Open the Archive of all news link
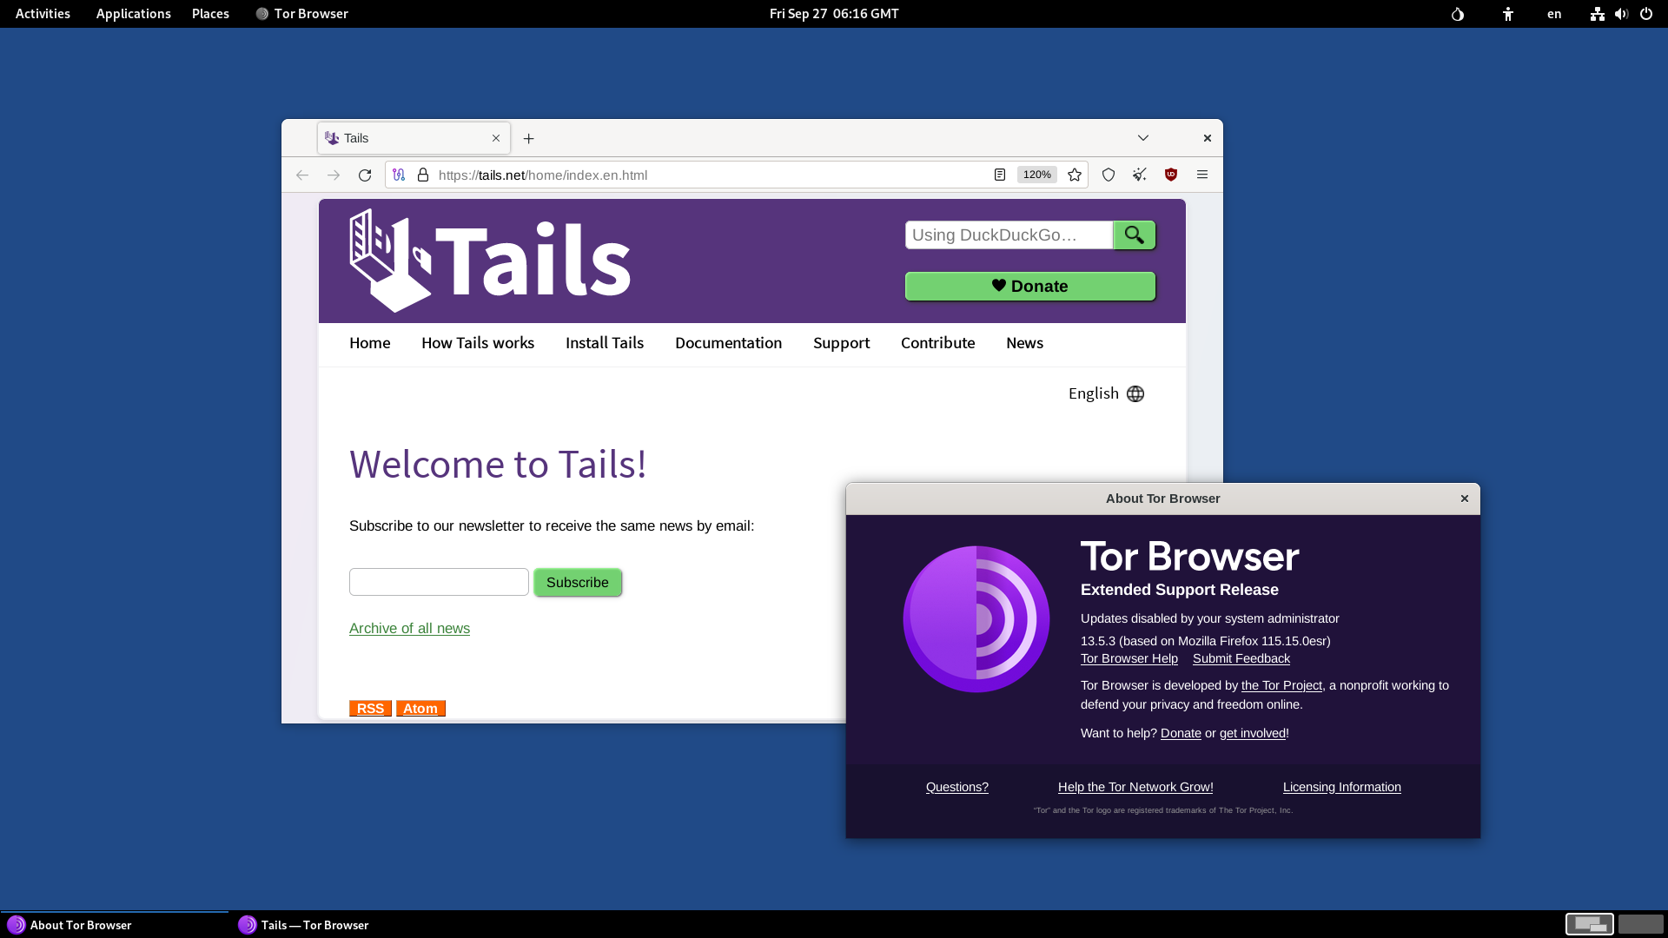 (x=409, y=628)
